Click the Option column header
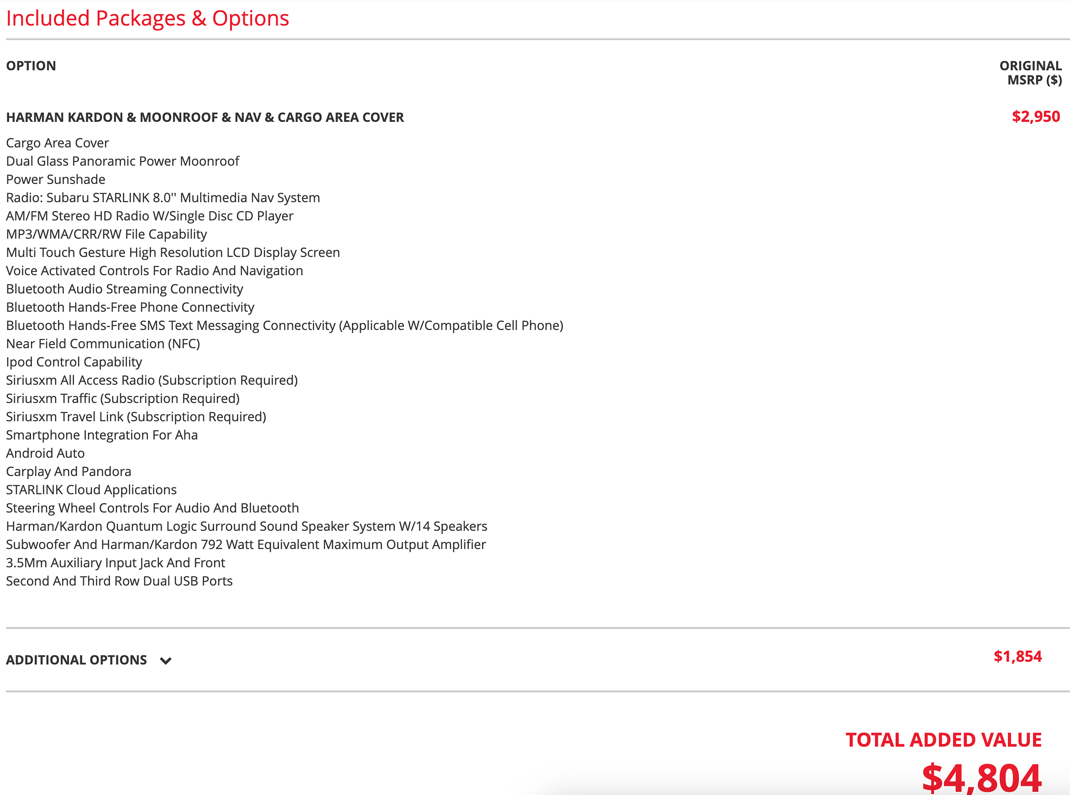 [31, 66]
